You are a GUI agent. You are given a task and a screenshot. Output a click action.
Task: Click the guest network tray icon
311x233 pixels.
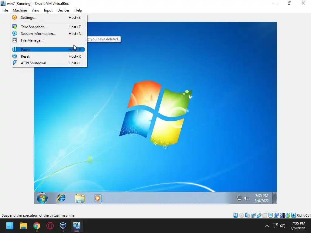[239, 198]
